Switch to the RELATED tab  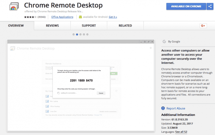coord(125,26)
